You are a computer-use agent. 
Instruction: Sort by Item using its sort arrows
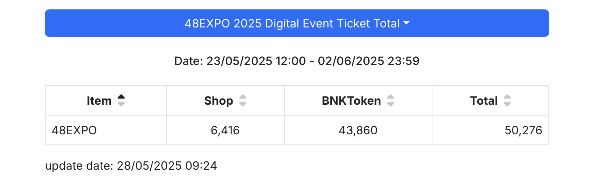pyautogui.click(x=121, y=100)
